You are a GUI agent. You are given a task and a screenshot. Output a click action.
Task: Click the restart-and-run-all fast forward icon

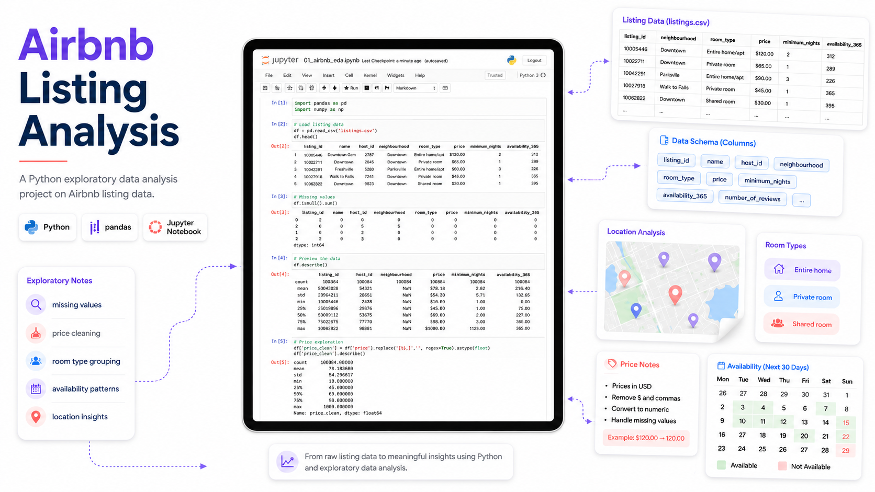pyautogui.click(x=387, y=88)
